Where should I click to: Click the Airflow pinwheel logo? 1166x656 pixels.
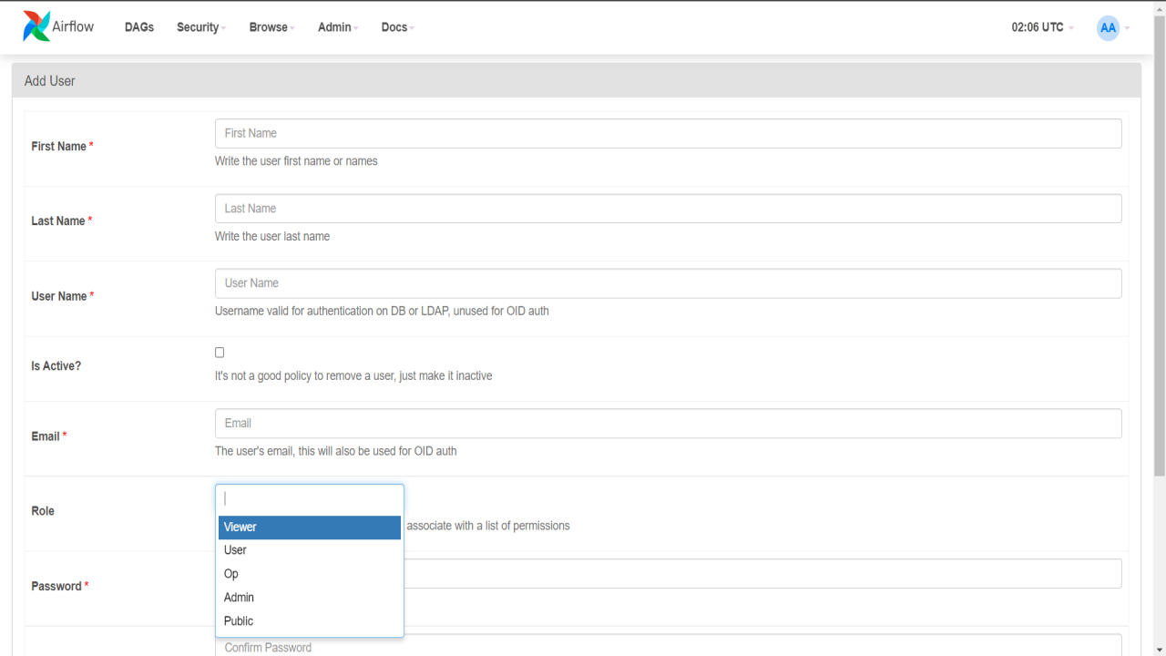pyautogui.click(x=36, y=26)
